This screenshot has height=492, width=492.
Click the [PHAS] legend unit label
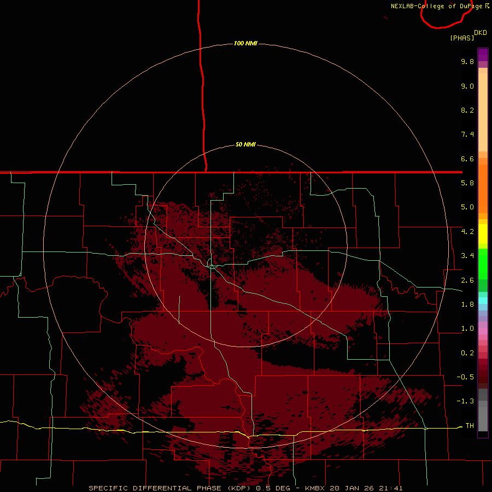462,38
